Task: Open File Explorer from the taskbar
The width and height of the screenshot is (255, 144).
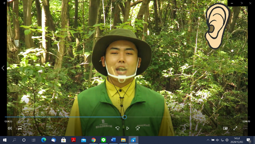Action: (x=123, y=140)
